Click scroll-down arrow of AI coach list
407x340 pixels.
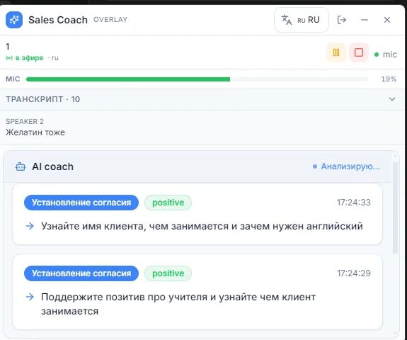(x=395, y=333)
